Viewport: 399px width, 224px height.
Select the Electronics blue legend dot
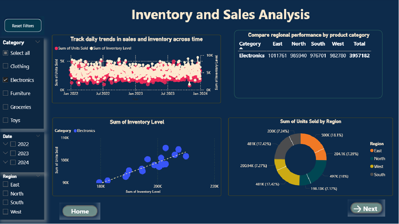pos(75,131)
